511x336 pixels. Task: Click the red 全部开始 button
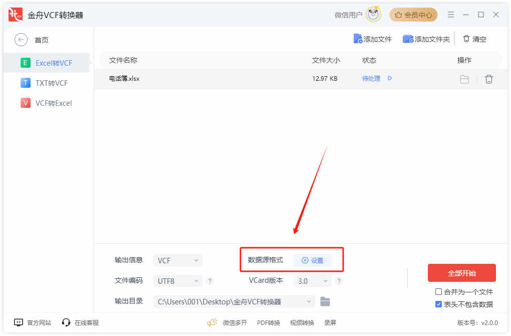462,273
